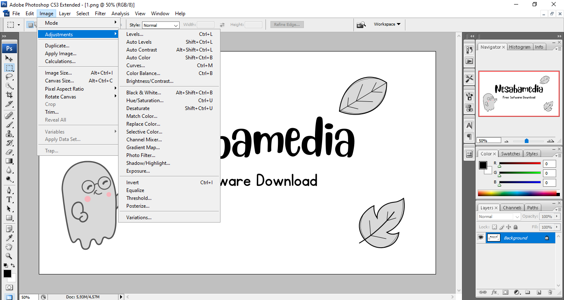Image resolution: width=564 pixels, height=300 pixels.
Task: Select the Move tool in toolbox
Action: 9,59
